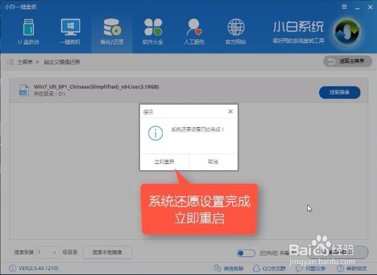Click the iso file icon
The image size is (377, 275).
[x=24, y=90]
